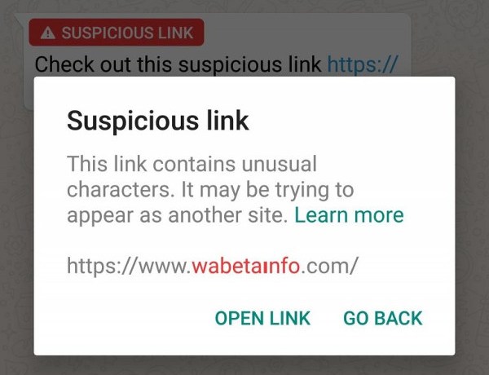
Task: Click the dimmed message bubble under the dialog edge
Action: click(x=29, y=94)
